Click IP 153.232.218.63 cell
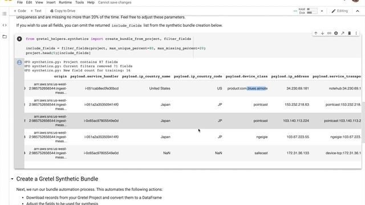 point(297,105)
